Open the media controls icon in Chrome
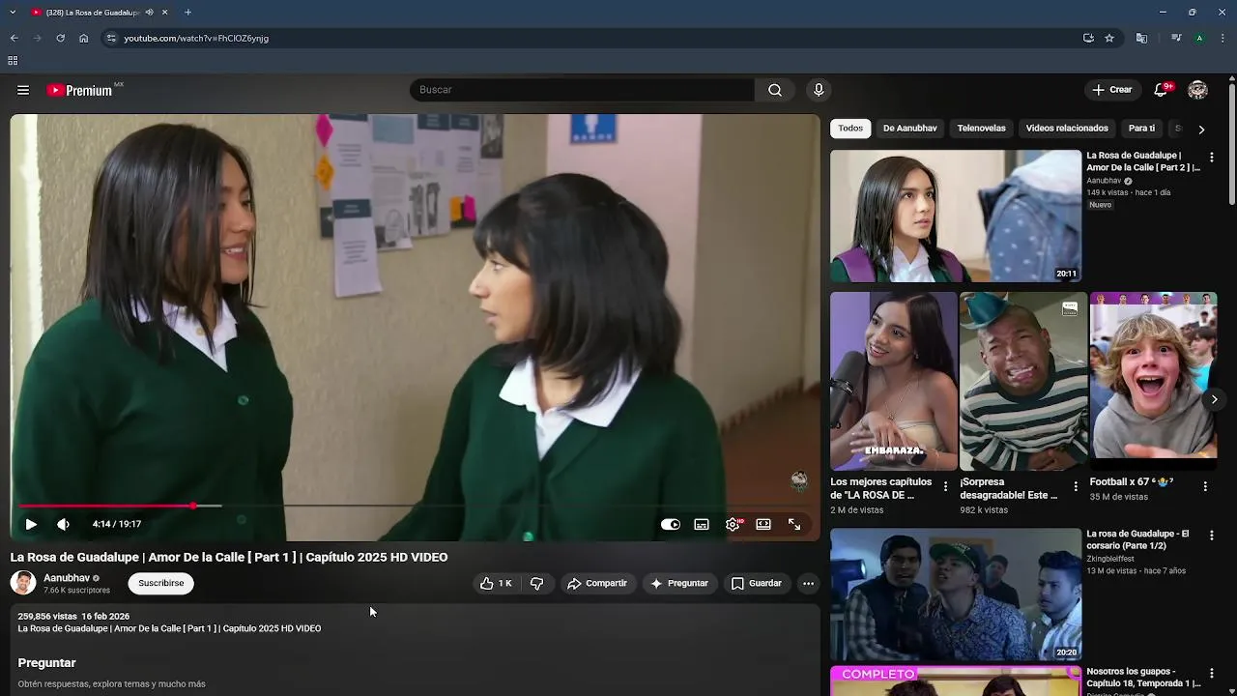 coord(1176,38)
